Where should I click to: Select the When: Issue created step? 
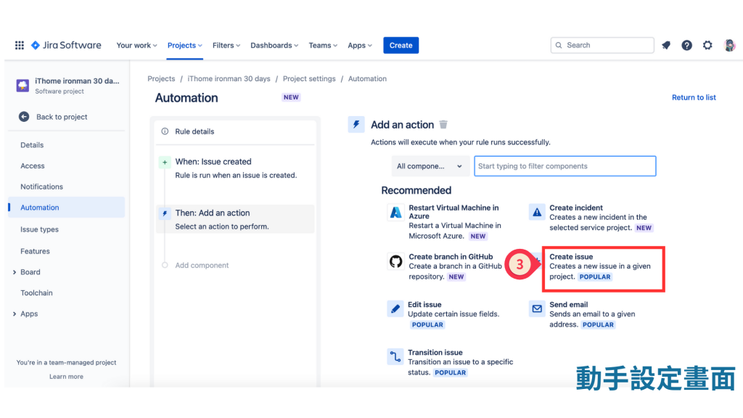[235, 168]
